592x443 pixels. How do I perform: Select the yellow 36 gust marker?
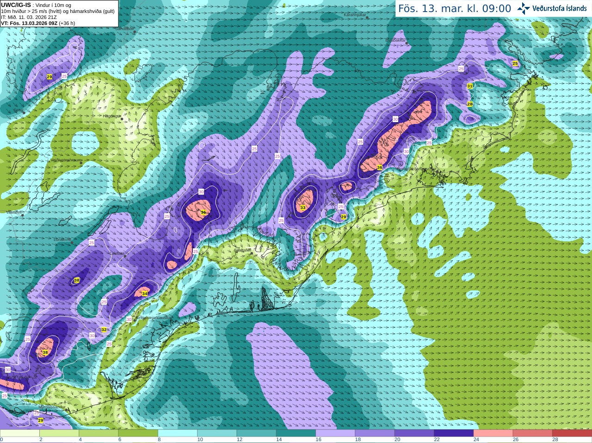(380, 167)
